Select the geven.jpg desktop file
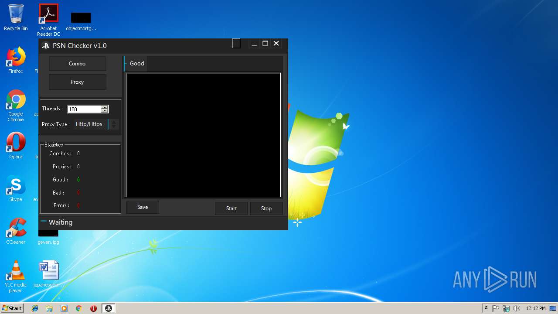 click(x=48, y=238)
